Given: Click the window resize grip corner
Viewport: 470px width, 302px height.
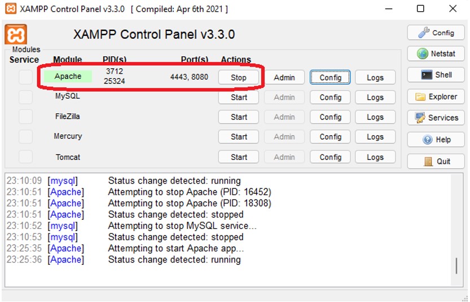Looking at the screenshot, I should click(x=465, y=298).
